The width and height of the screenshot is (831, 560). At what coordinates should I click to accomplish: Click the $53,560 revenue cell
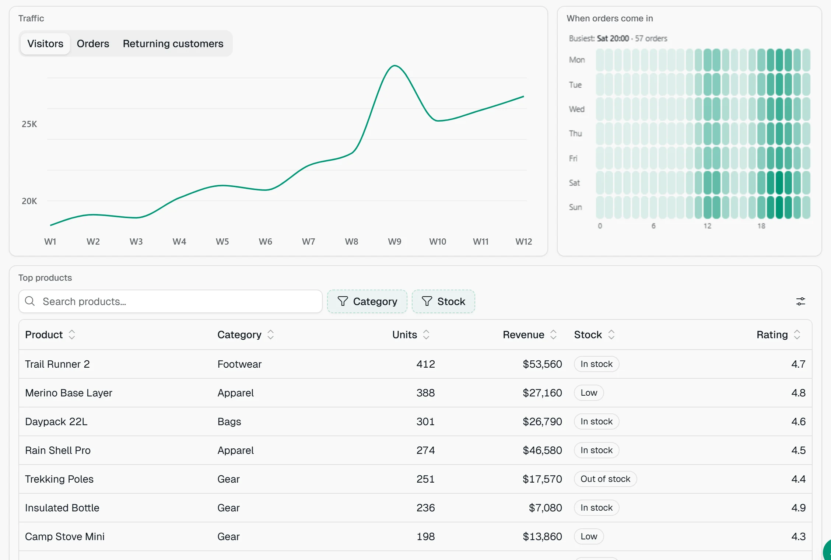coord(542,364)
